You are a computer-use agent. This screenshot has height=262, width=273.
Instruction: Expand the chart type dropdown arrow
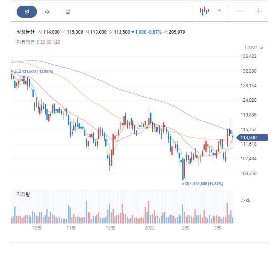(x=219, y=10)
